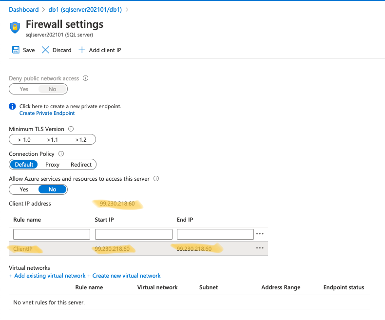The image size is (385, 320).
Task: Click sqlserver202101 (SQL server) subtitle
Action: (x=59, y=35)
